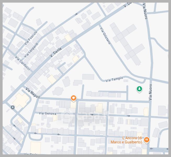Select the green park tree marker
This screenshot has width=171, height=157.
[140, 89]
